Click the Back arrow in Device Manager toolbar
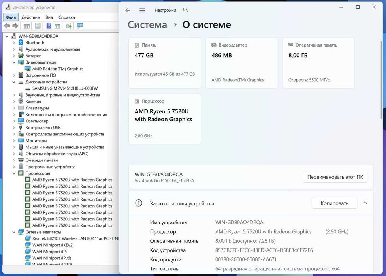Image resolution: width=386 pixels, height=276 pixels. (x=7, y=26)
